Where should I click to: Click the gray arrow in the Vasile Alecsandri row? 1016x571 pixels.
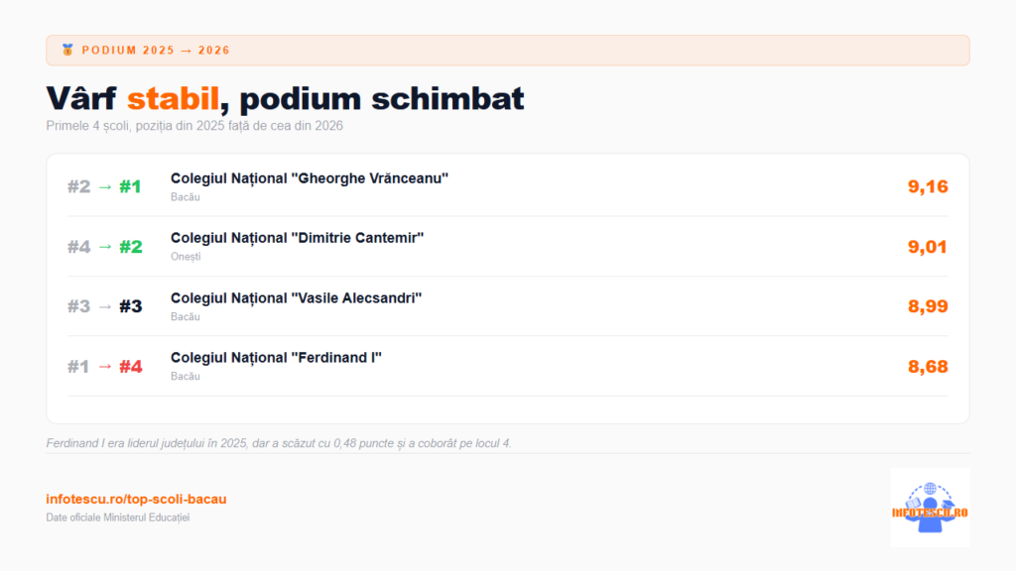(105, 306)
